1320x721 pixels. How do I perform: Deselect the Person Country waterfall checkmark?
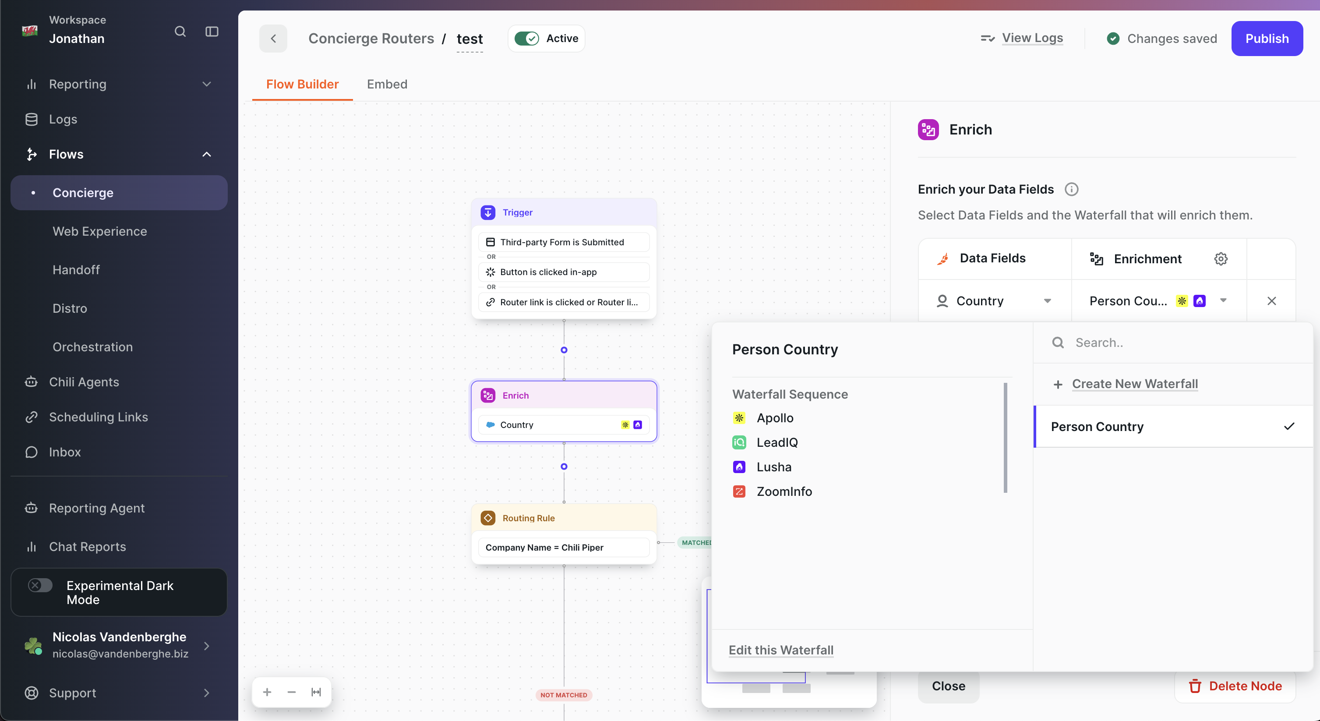tap(1289, 426)
